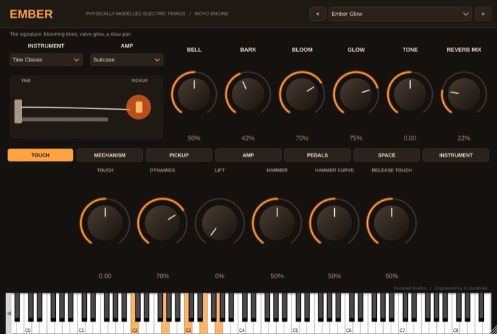Play the highlighted C2 key on keyboard
497x334 pixels.
(135, 326)
